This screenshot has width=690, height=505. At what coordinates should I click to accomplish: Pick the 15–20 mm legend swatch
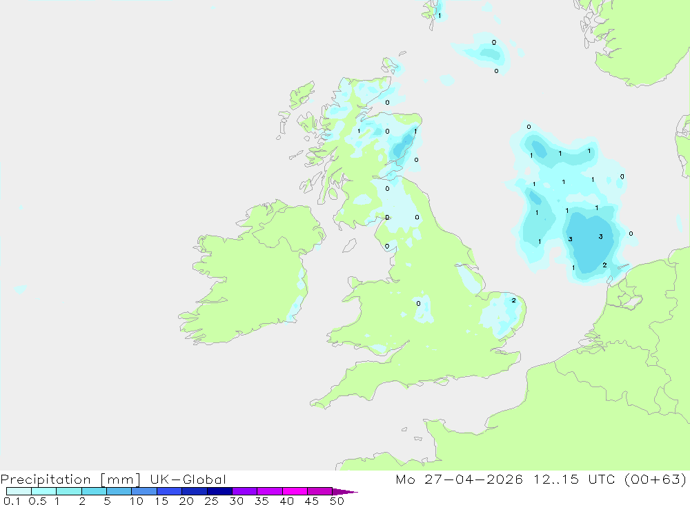pos(170,491)
